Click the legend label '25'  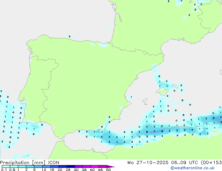click(x=68, y=170)
